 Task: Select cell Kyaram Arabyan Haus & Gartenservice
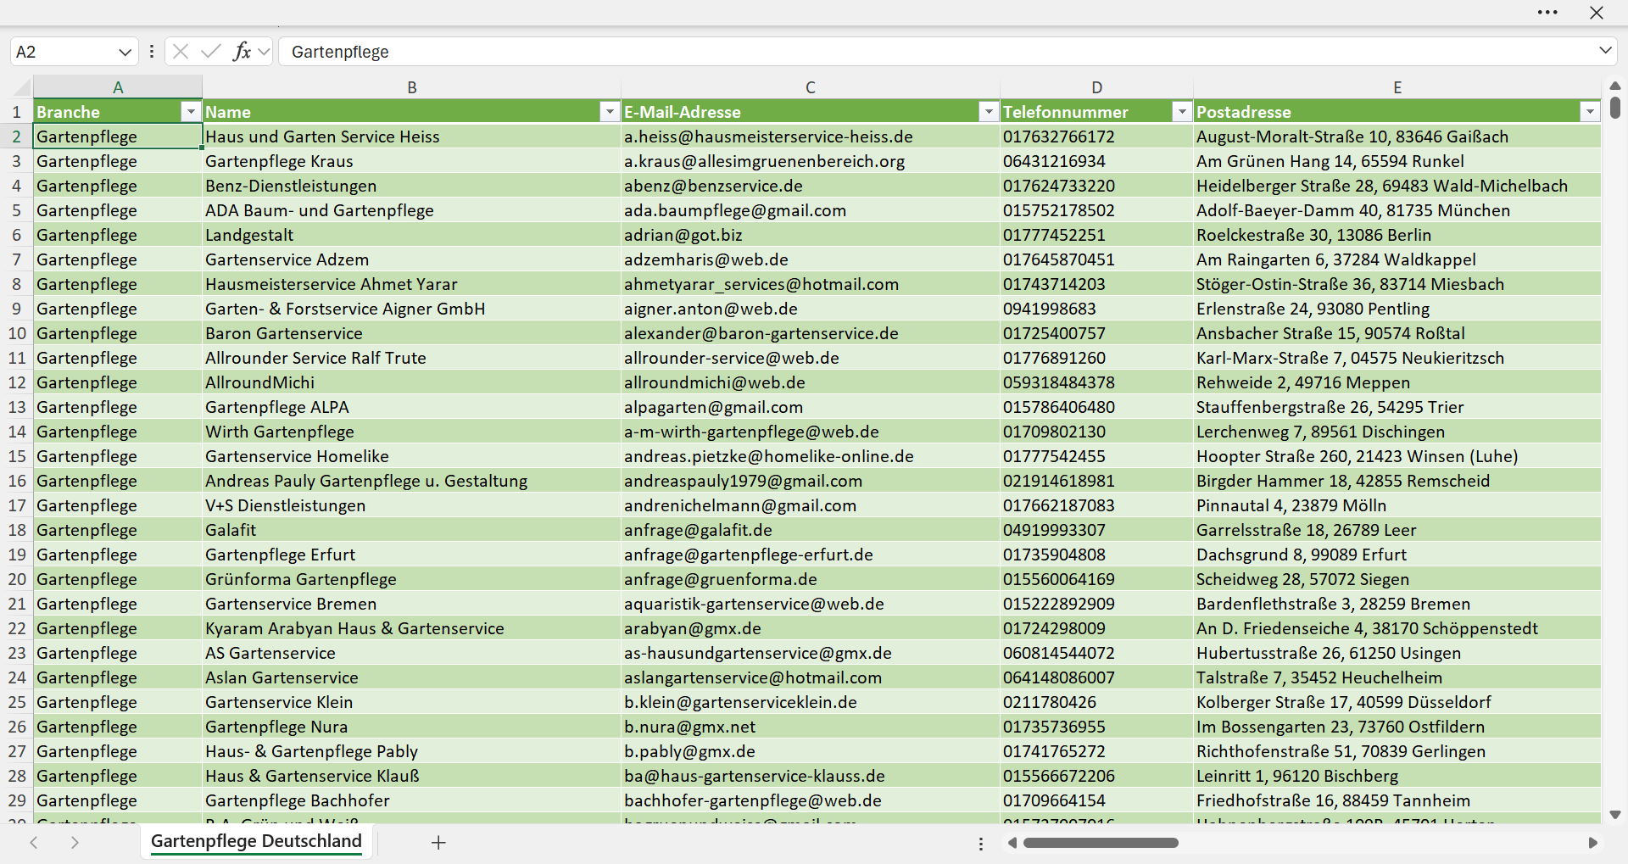tap(412, 628)
